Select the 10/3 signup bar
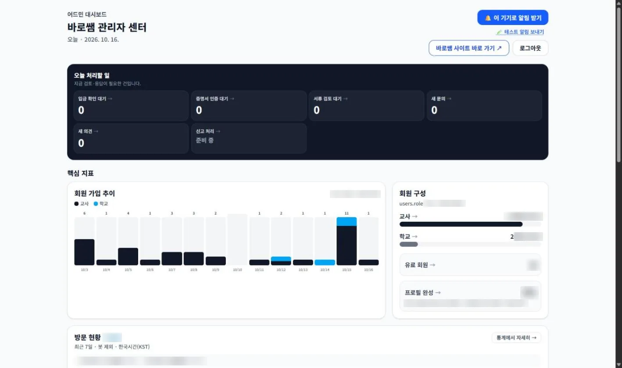622x368 pixels. click(x=84, y=252)
